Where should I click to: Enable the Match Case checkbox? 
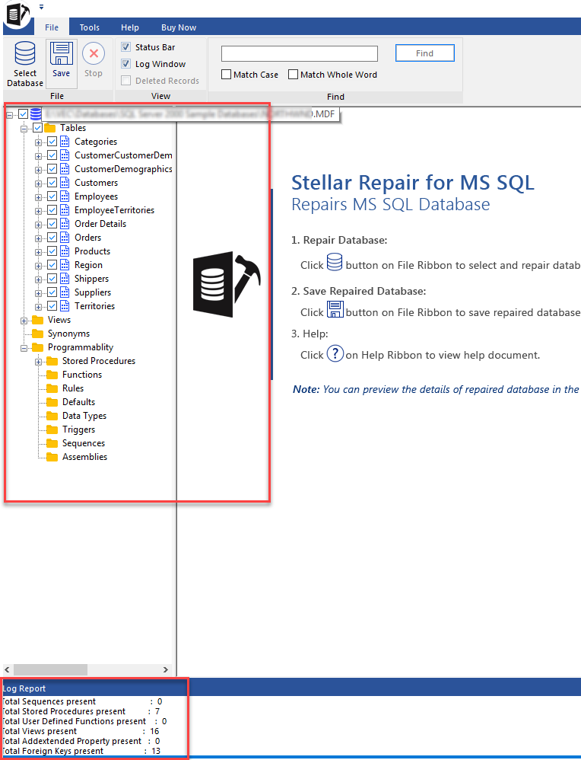coord(226,75)
